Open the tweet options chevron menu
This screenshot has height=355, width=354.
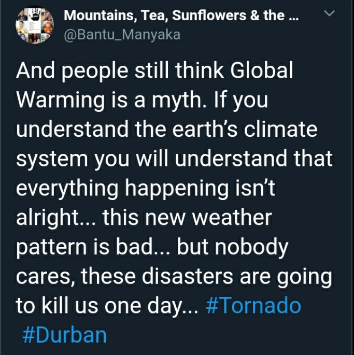pos(329,13)
